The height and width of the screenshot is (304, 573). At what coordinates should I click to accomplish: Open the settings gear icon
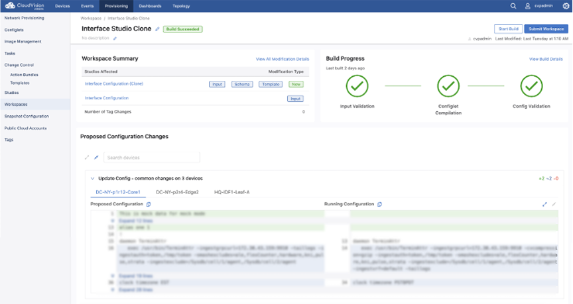coord(565,6)
